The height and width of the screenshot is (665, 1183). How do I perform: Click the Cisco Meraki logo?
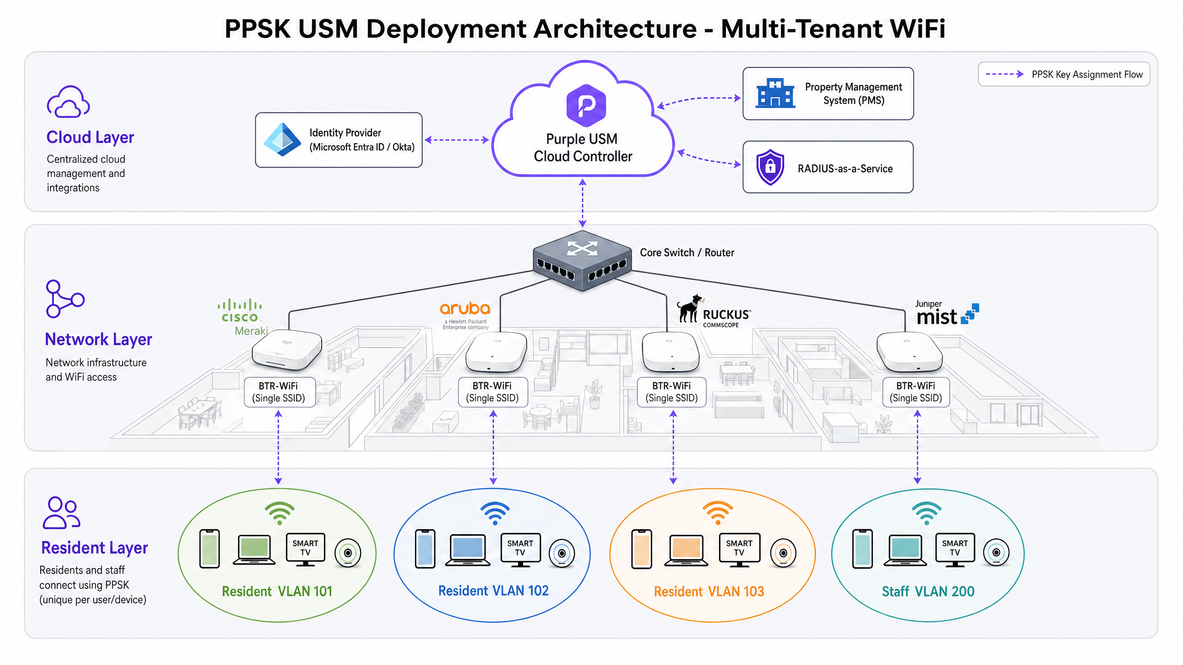pyautogui.click(x=243, y=317)
